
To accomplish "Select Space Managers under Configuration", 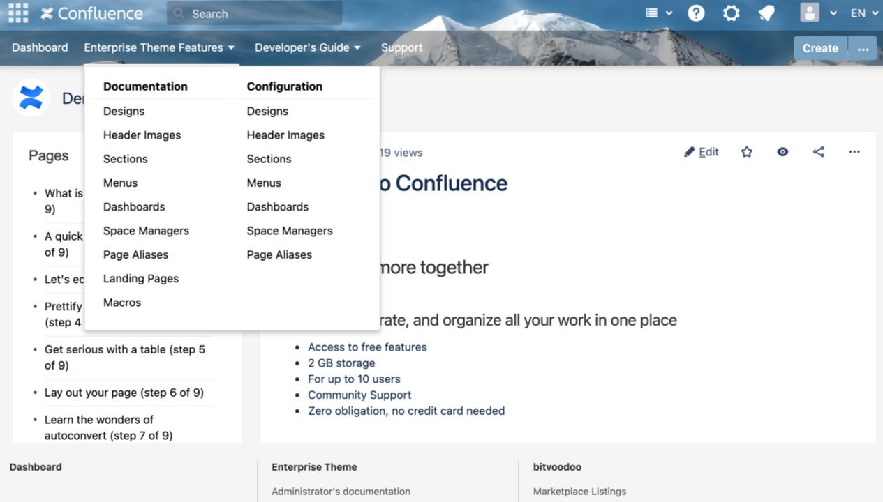I will point(290,231).
